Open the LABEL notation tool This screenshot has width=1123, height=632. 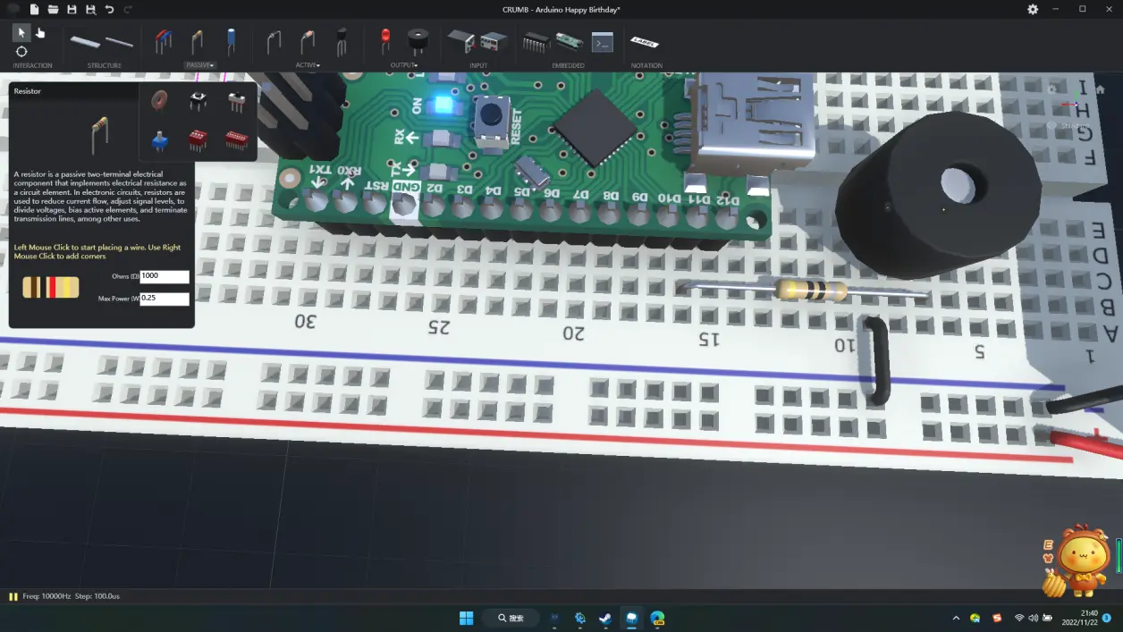pos(645,41)
